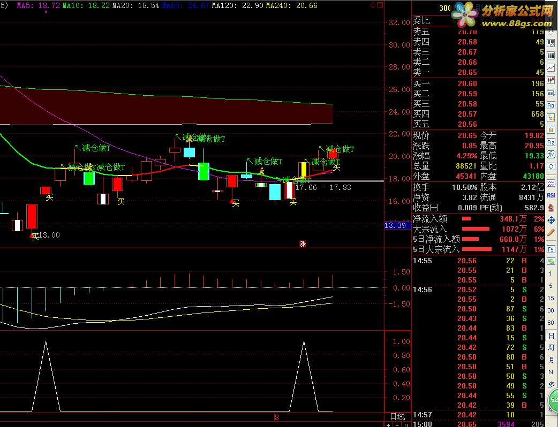The width and height of the screenshot is (558, 427).
Task: Switch to 30-minute period
Action: coord(551,310)
